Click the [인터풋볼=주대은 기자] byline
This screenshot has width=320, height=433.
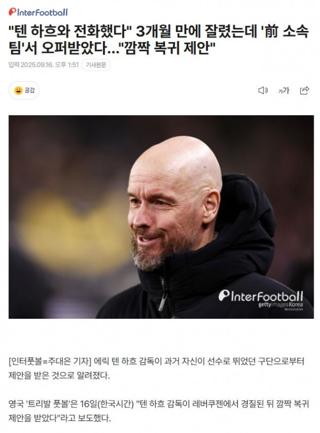[x=50, y=361]
